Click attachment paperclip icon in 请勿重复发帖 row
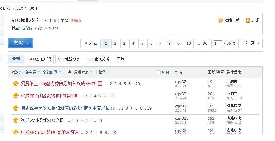This screenshot has width=275, height=141. pos(112,108)
